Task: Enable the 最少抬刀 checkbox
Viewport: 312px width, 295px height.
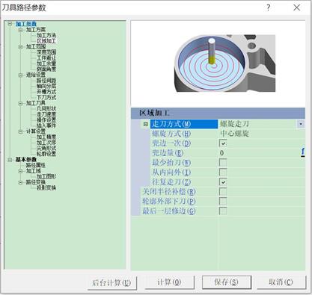Action: [223, 163]
